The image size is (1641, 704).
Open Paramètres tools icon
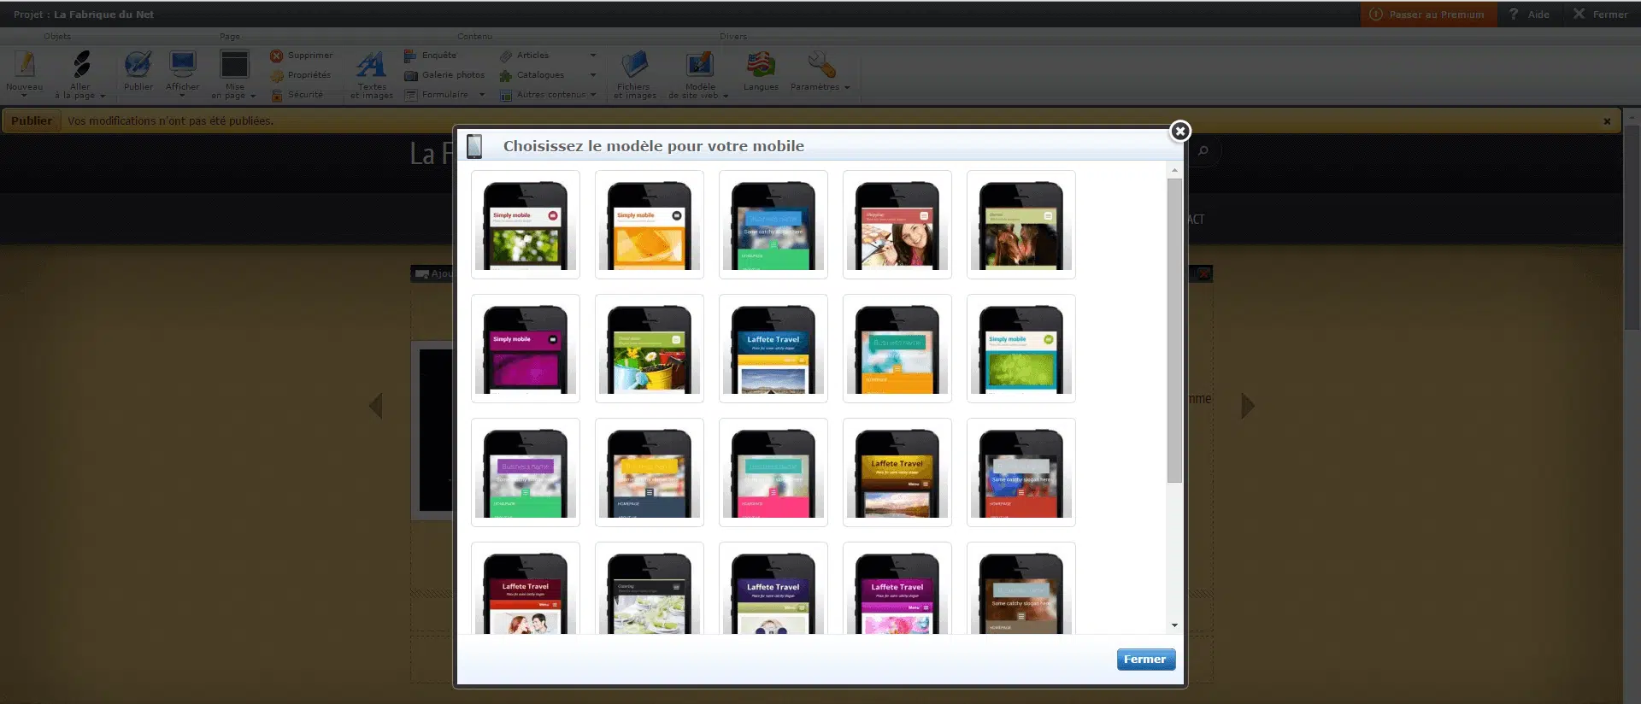(819, 66)
